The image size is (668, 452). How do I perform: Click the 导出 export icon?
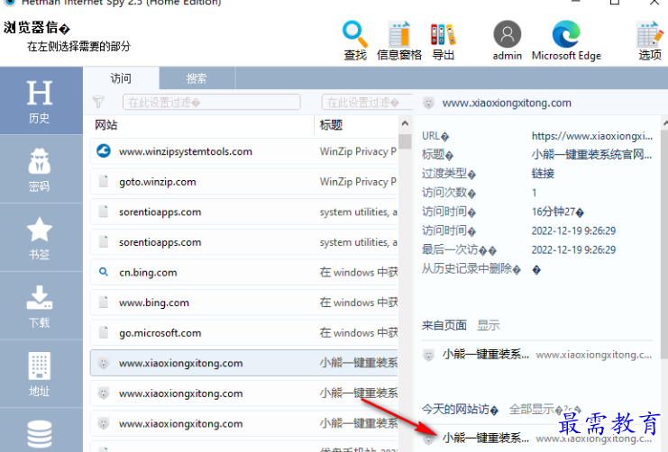click(x=443, y=41)
